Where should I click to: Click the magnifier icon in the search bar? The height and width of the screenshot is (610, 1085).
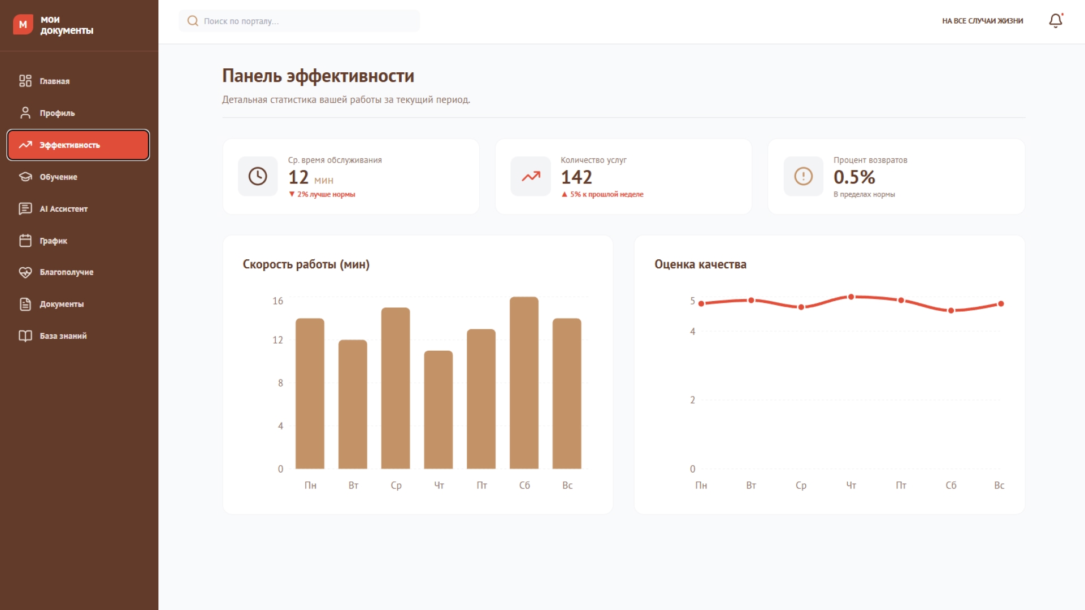coord(193,21)
